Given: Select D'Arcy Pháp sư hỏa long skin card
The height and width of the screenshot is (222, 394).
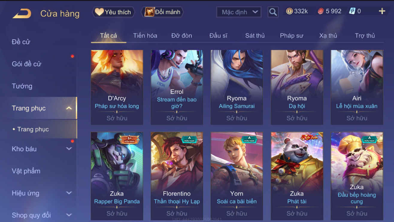Looking at the screenshot, I should [117, 87].
